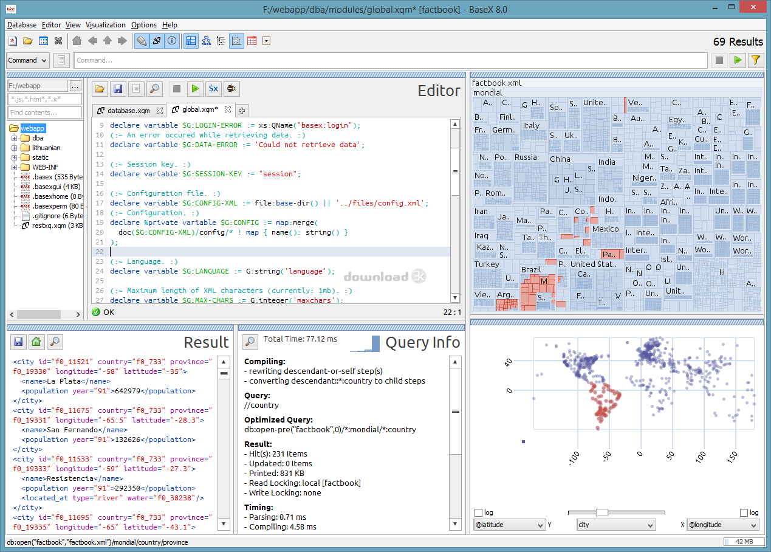Viewport: 771px width, 552px height.
Task: Expand the WEB-INF folder node
Action: click(15, 167)
